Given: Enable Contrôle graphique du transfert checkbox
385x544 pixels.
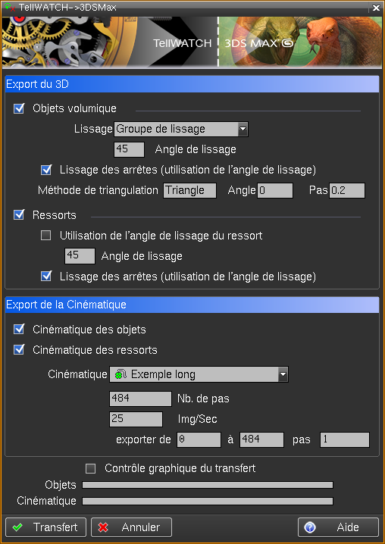Looking at the screenshot, I should click(x=91, y=469).
